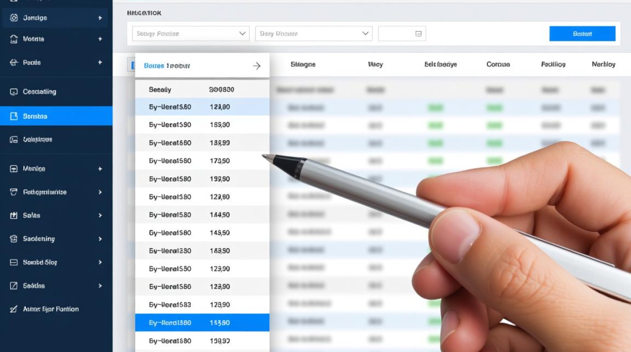Screen dimensions: 631x352
Task: Click the Jantige sidebar icon
Action: (14, 18)
